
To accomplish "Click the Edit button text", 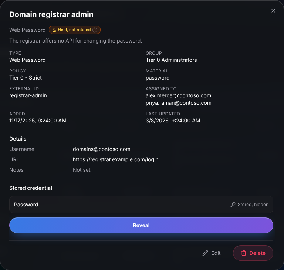I will pos(216,253).
